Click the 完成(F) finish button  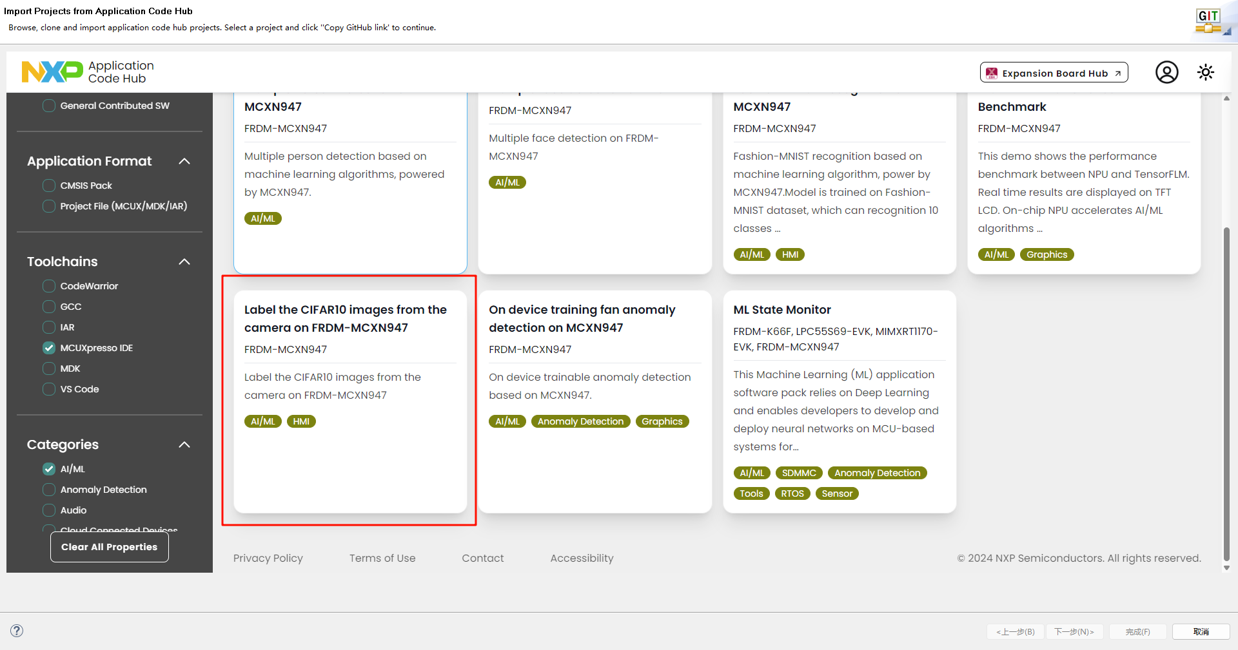pyautogui.click(x=1138, y=631)
